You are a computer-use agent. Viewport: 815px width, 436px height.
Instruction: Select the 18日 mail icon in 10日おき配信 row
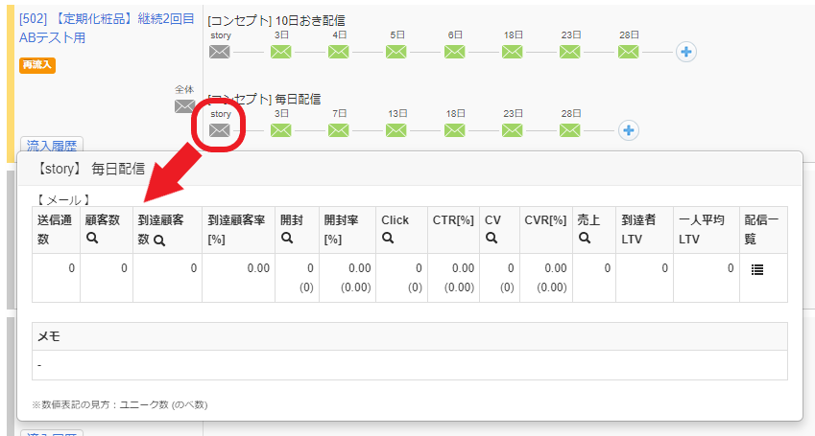pyautogui.click(x=513, y=52)
